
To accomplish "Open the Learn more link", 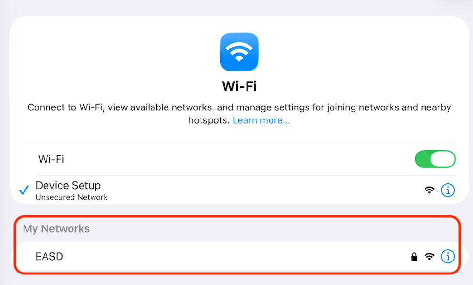I will (261, 120).
